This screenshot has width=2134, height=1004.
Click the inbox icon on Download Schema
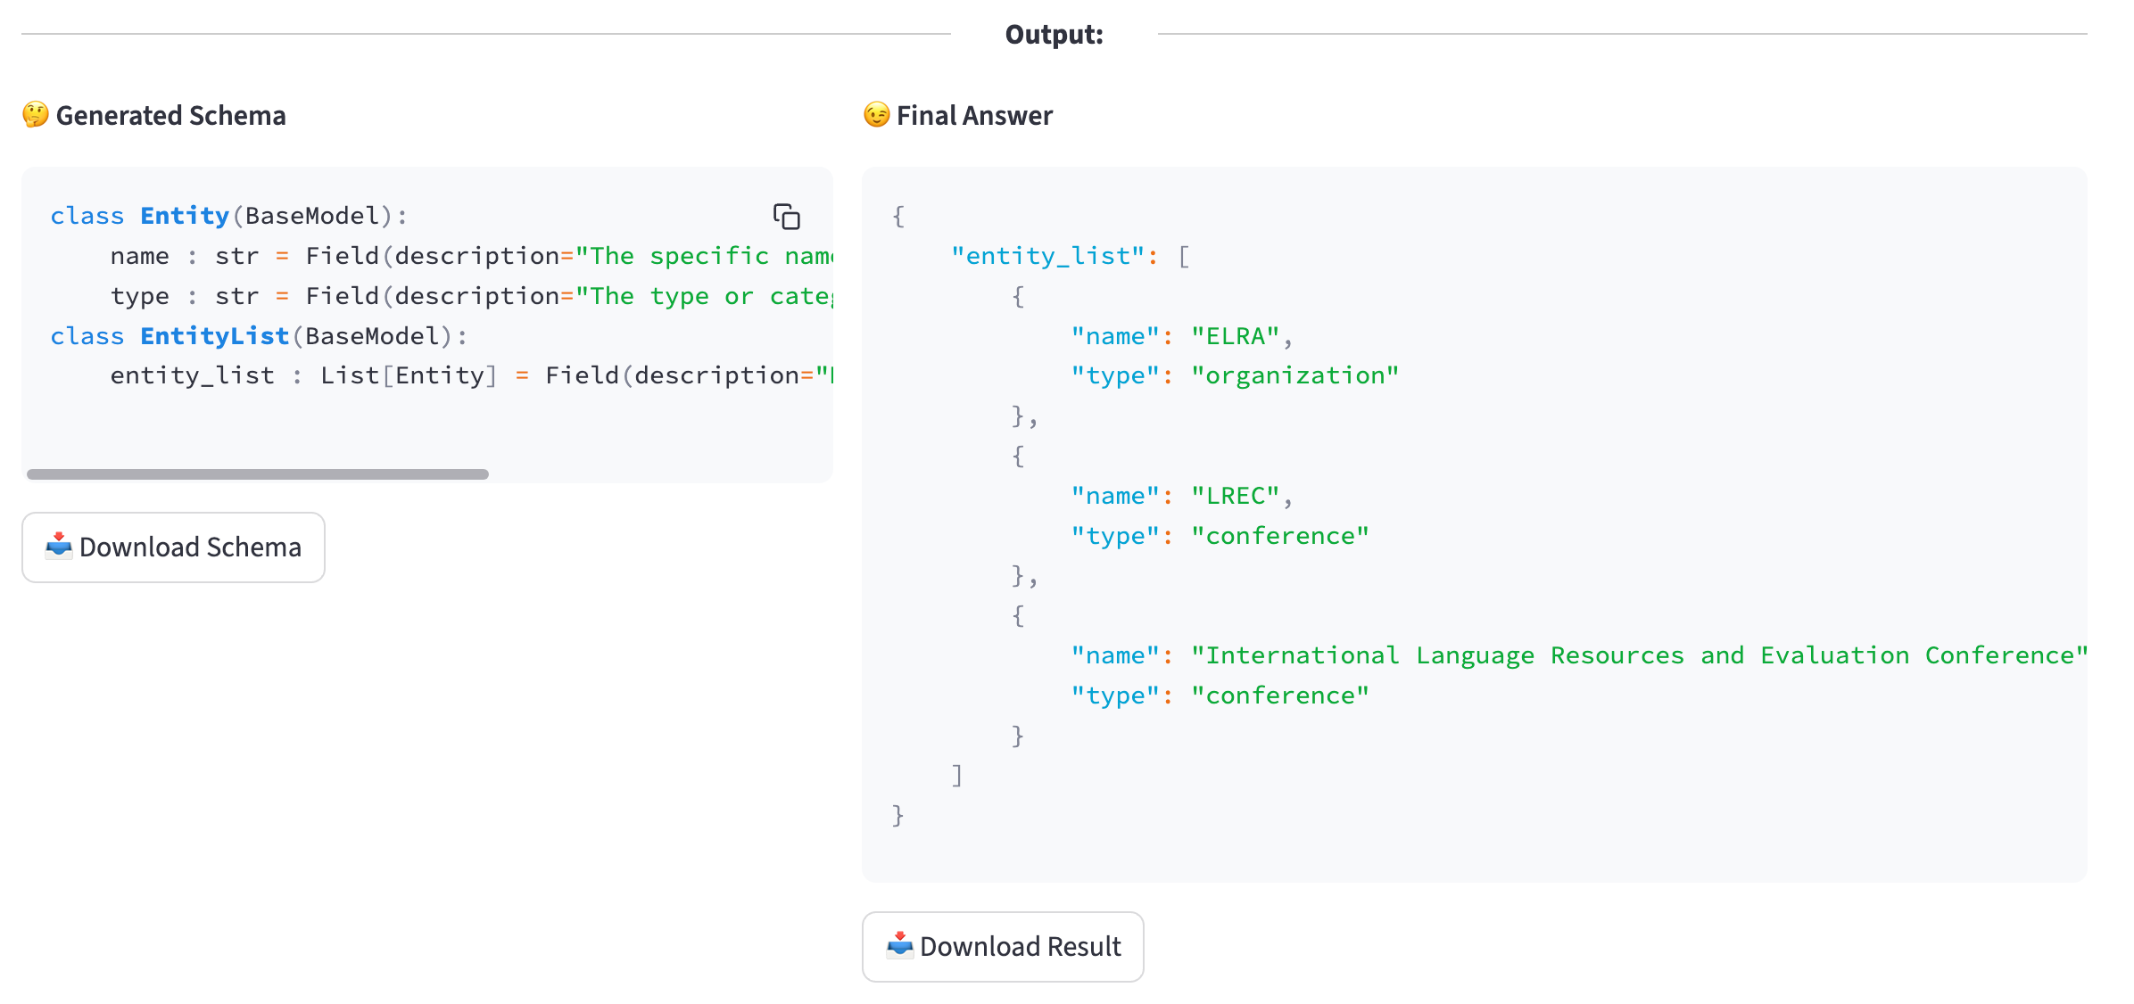click(x=59, y=546)
